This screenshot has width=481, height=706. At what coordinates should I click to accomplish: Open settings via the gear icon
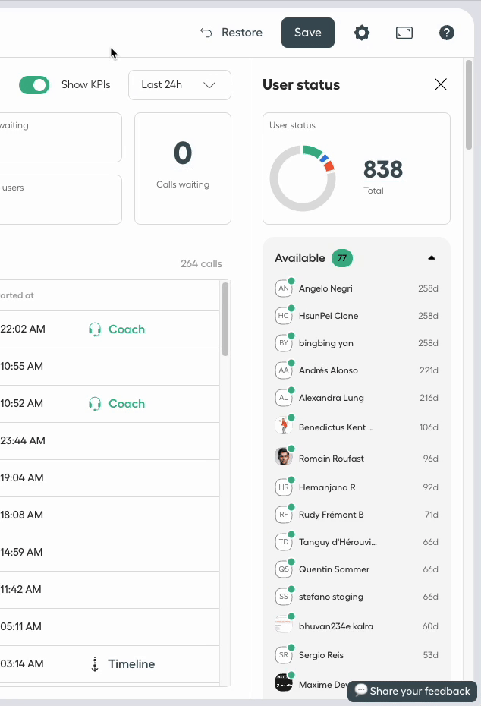[362, 33]
